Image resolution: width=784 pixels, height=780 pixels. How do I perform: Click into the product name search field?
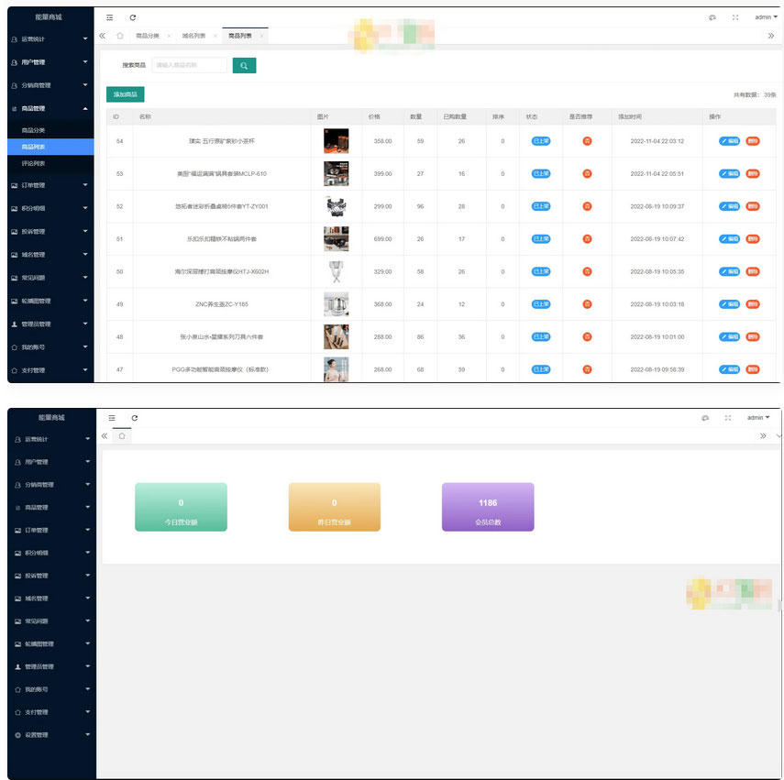pos(189,65)
